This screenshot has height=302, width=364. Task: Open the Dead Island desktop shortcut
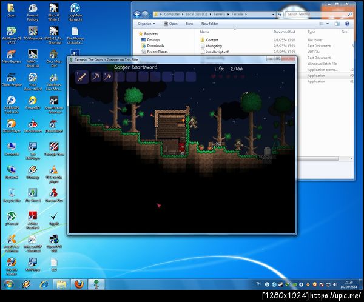point(54,126)
